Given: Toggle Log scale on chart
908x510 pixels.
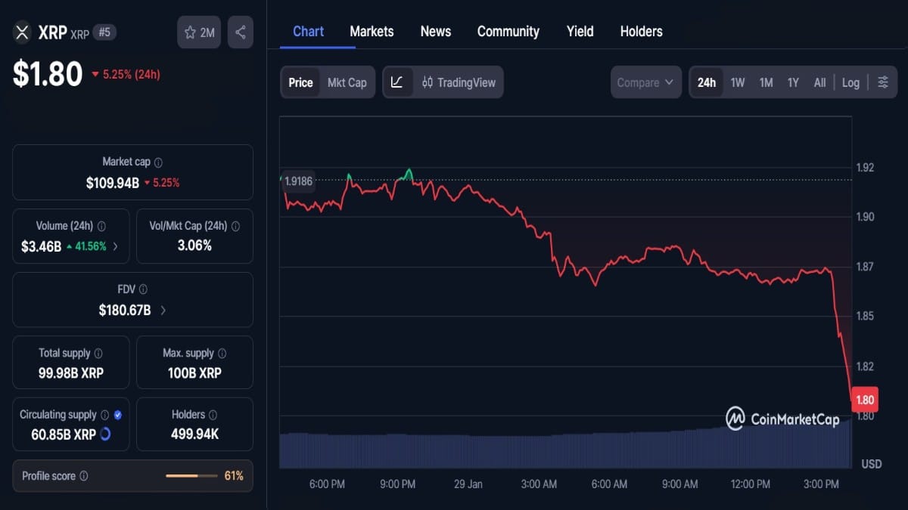Looking at the screenshot, I should point(850,82).
